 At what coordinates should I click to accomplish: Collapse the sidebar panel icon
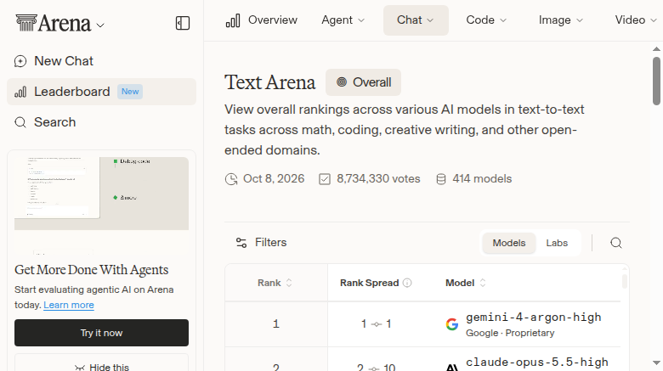coord(183,23)
